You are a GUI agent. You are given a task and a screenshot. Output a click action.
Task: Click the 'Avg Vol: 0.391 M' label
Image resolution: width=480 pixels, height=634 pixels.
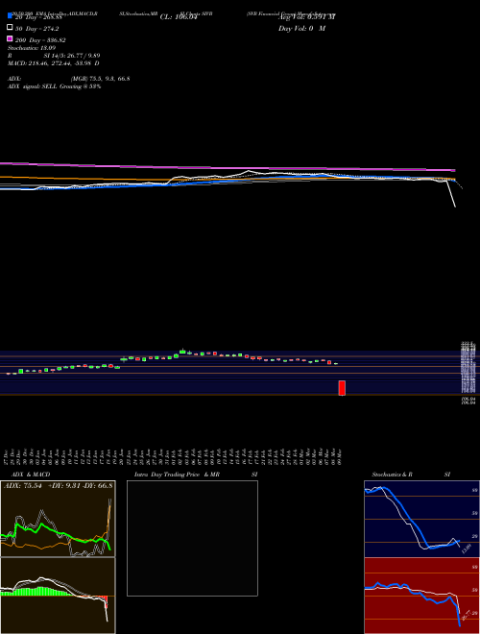pos(306,17)
